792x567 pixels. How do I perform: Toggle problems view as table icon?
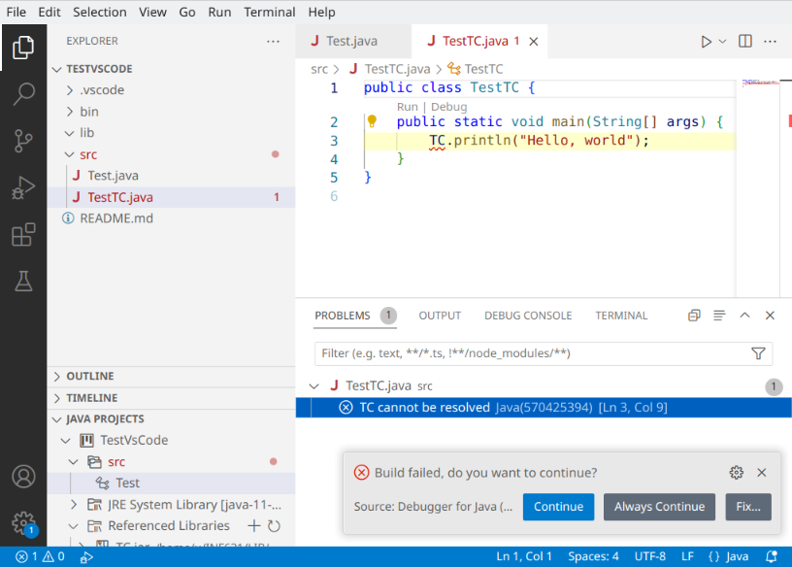(719, 316)
